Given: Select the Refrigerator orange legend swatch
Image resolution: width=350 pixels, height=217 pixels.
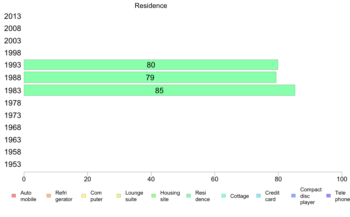Looking at the screenshot, I should pos(49,196).
